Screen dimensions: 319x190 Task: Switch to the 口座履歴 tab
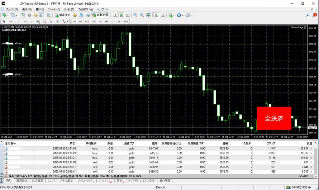(x=38, y=181)
